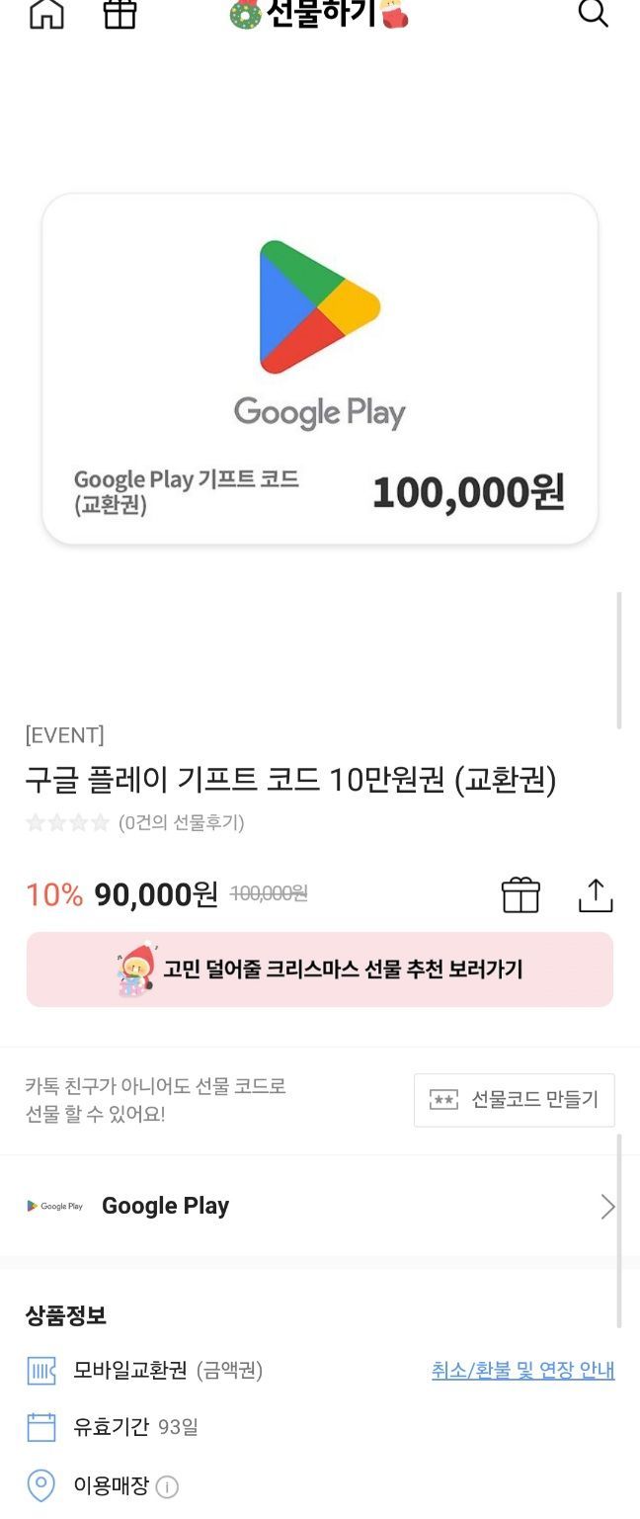Open the 선물하기 header title
Screen dimensions: 640x1519
click(318, 14)
